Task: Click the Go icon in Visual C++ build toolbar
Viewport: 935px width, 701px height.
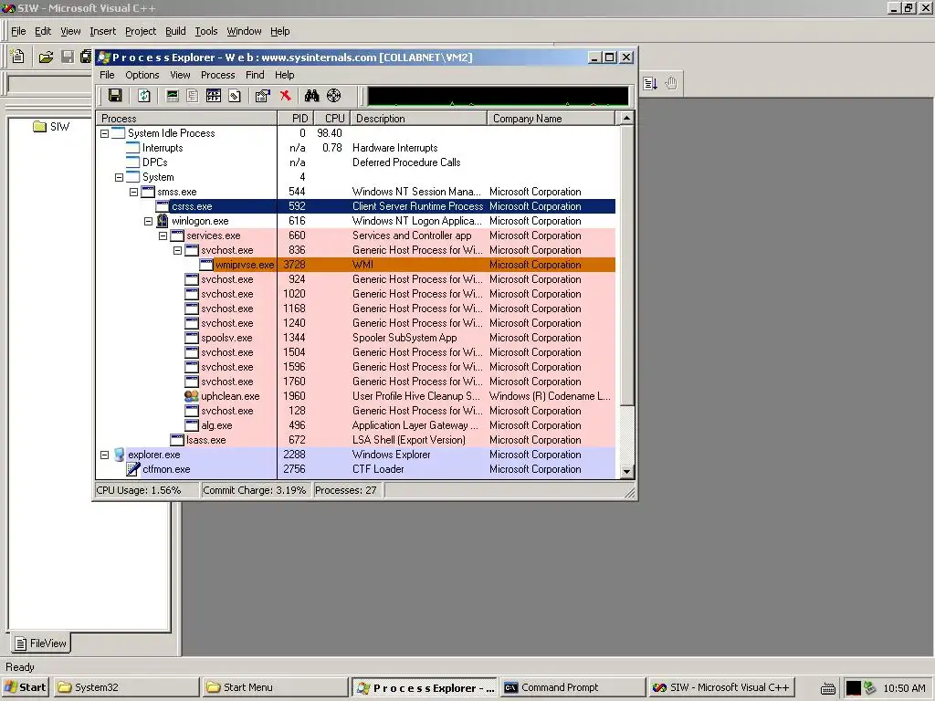Action: pos(650,83)
